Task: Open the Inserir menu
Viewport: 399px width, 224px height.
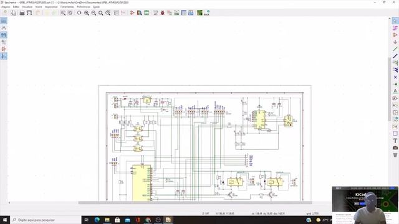Action: [x=39, y=7]
